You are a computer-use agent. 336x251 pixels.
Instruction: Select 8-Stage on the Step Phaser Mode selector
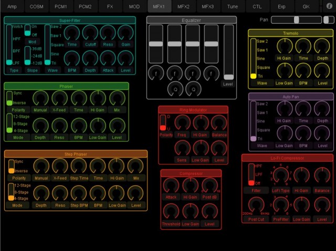click(x=11, y=191)
